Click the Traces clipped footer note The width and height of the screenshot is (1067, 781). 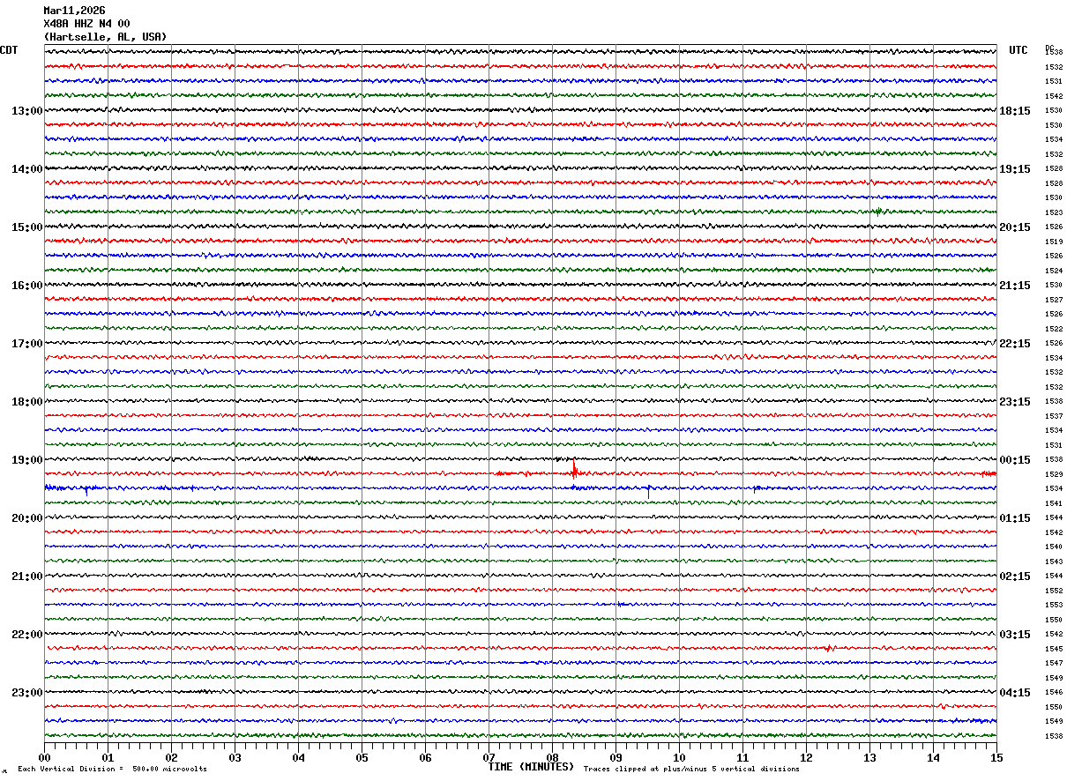(x=691, y=769)
